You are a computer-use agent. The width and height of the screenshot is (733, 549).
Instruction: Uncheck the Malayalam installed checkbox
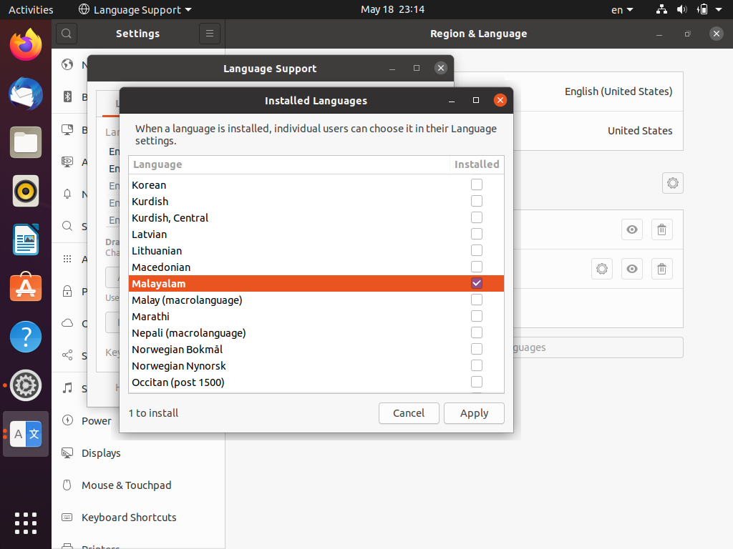[x=477, y=284]
